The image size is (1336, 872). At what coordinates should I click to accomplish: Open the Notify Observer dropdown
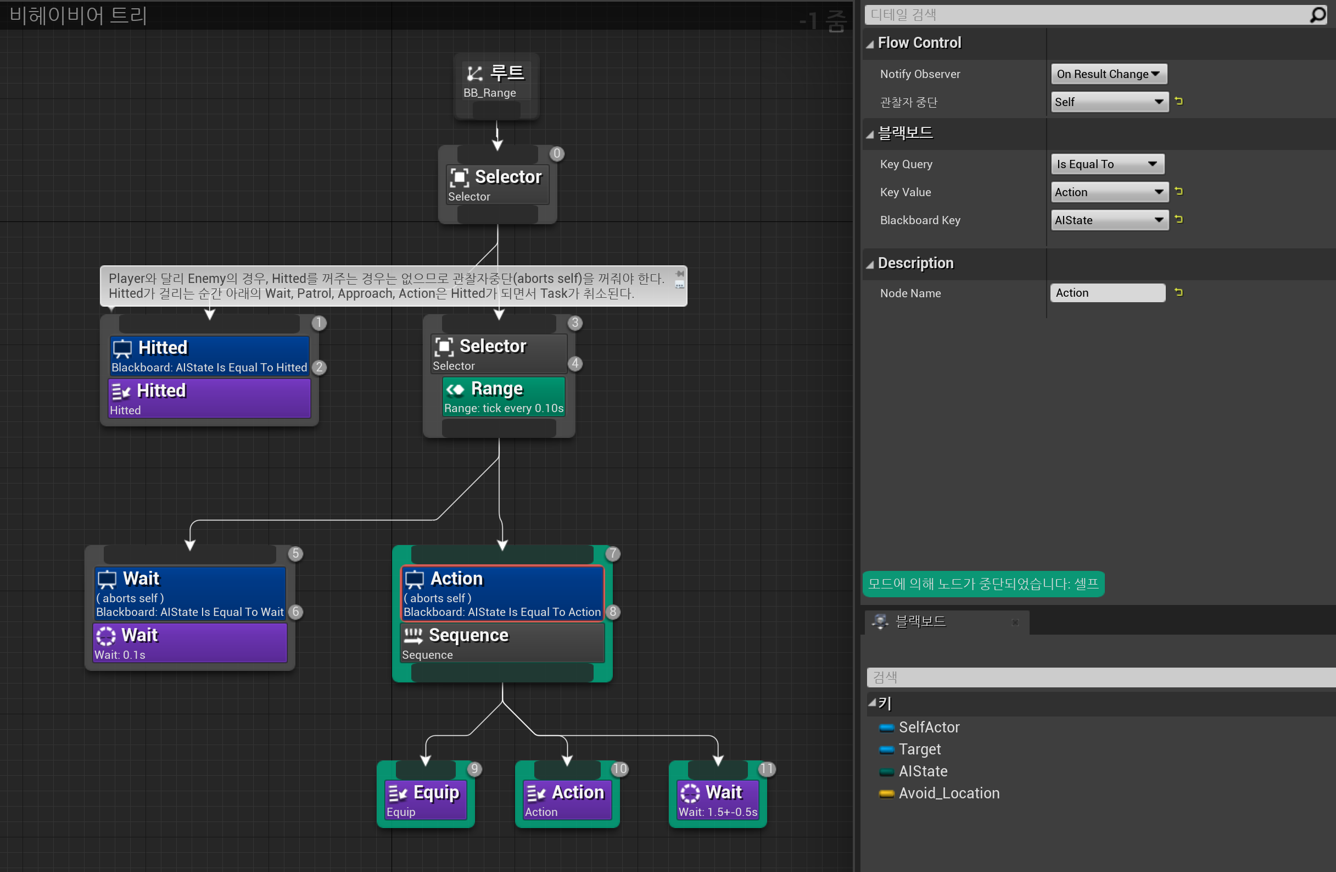pyautogui.click(x=1108, y=74)
